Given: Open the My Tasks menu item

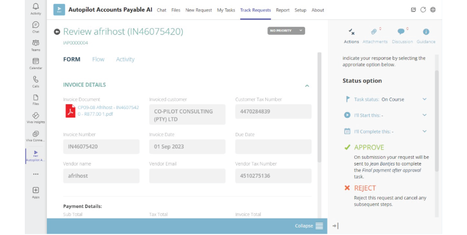Looking at the screenshot, I should click(226, 10).
